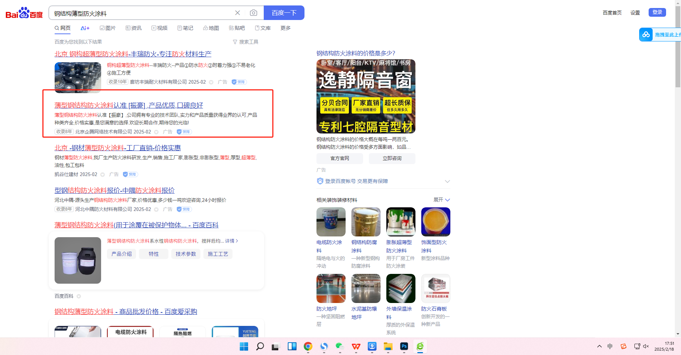Open WeChat from the taskbar
This screenshot has height=355, width=681.
340,346
